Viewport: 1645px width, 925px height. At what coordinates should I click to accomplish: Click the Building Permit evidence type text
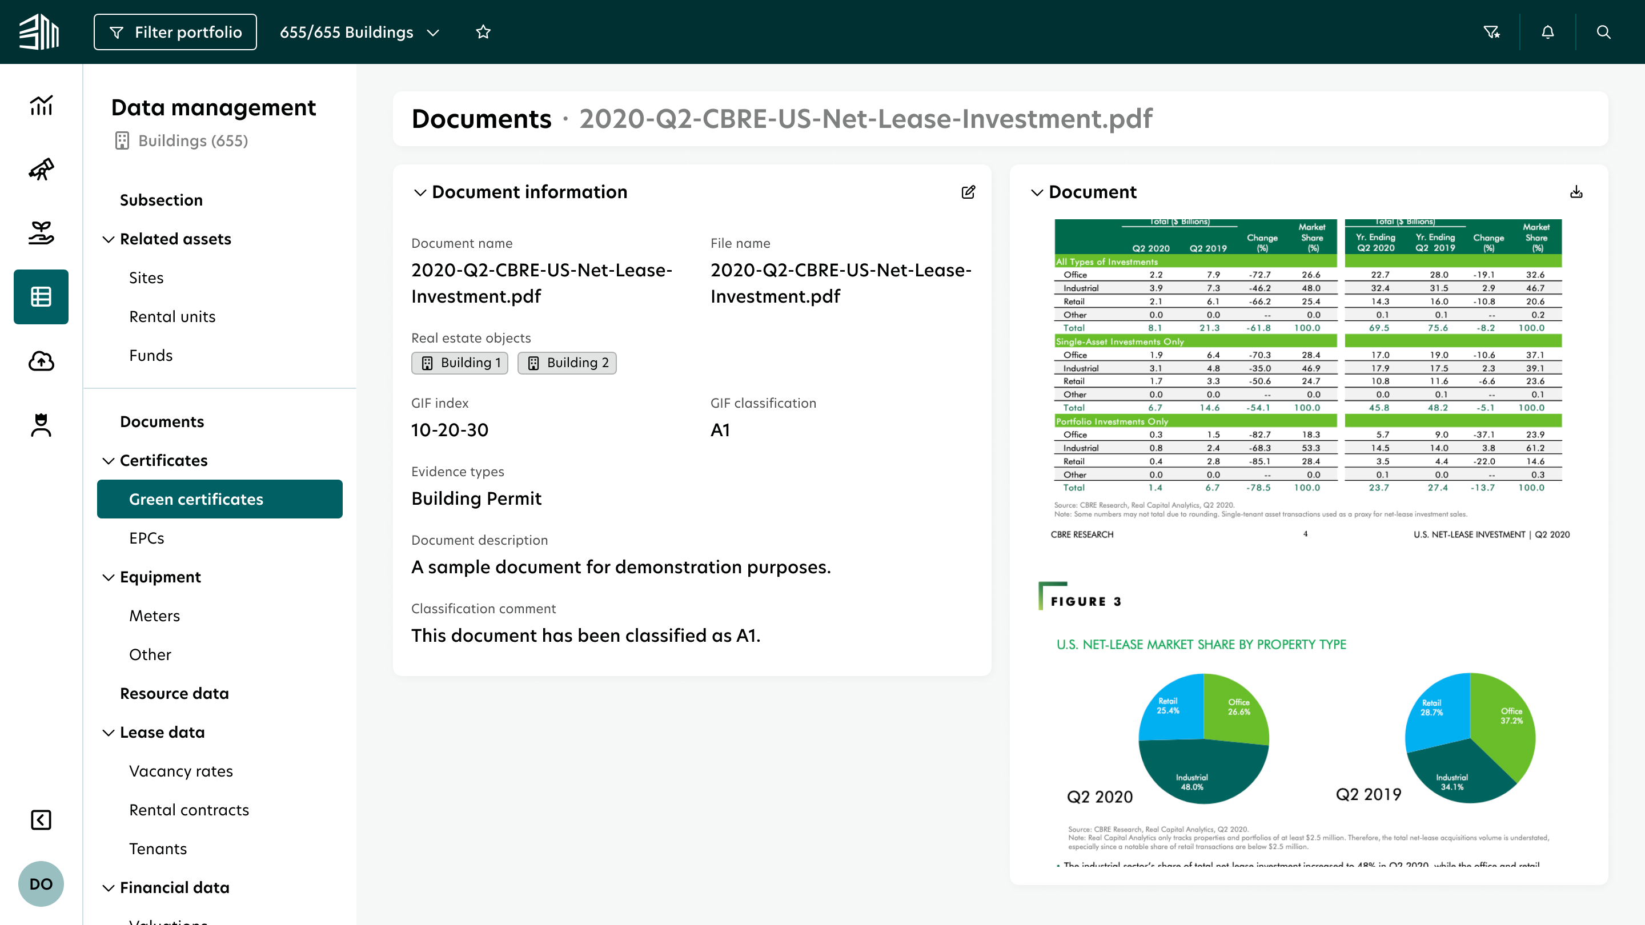pyautogui.click(x=476, y=498)
